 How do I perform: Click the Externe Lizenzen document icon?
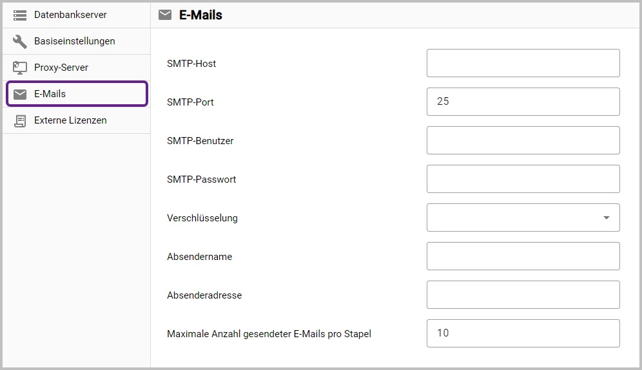tap(20, 120)
